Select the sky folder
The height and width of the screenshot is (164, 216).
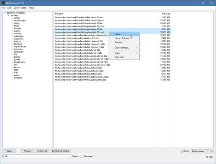[x=16, y=65]
